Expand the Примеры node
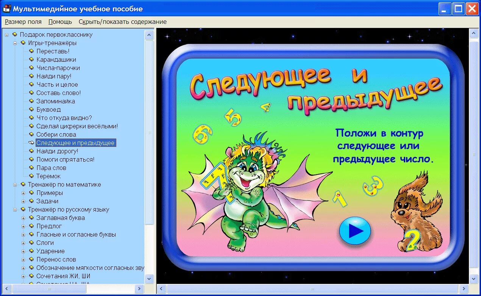 (23, 193)
